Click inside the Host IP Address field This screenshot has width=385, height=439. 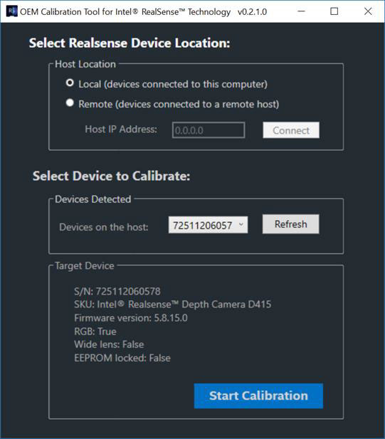pos(209,130)
